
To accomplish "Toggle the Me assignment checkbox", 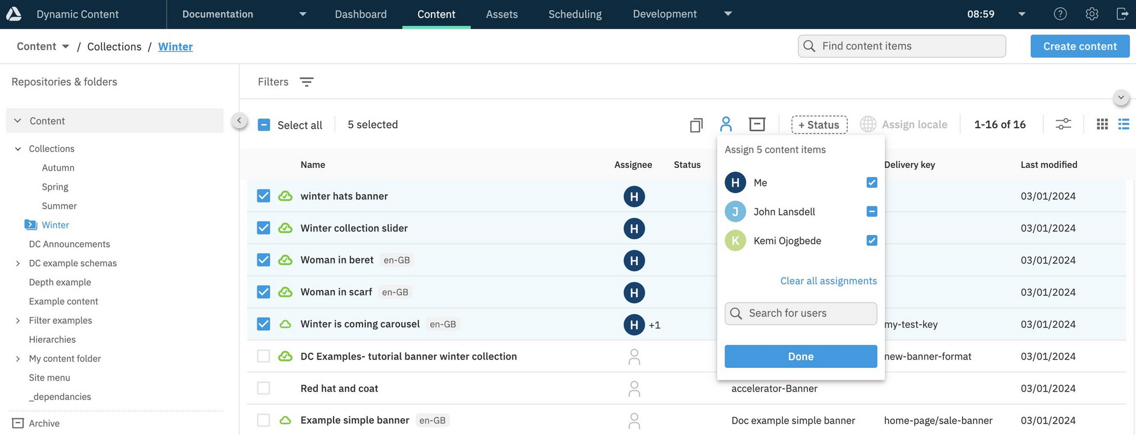I will pos(871,182).
